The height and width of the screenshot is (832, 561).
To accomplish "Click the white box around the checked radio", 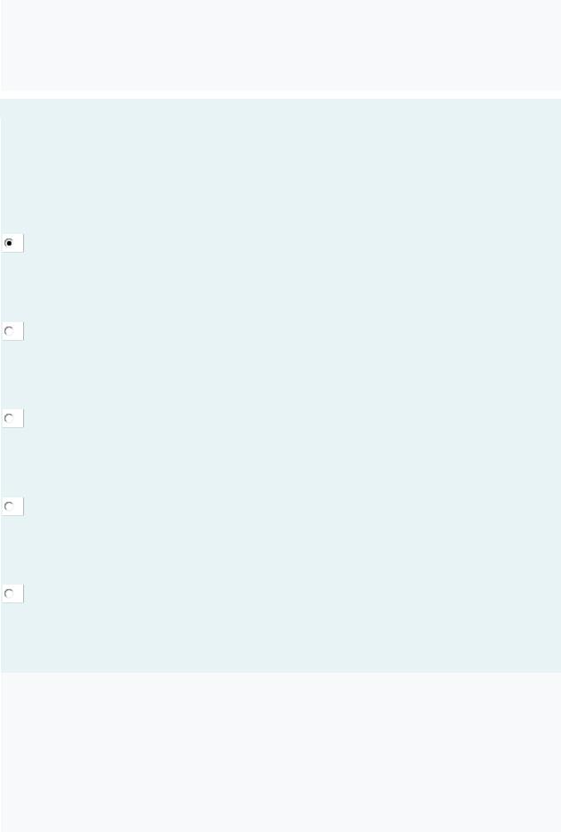I will [12, 243].
